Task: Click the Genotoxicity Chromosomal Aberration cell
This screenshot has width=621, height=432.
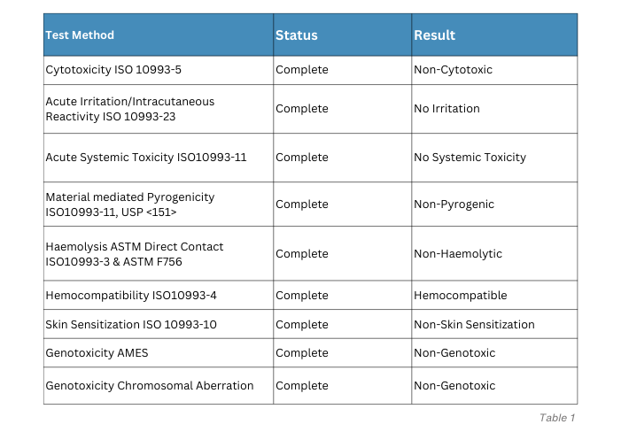Action: click(159, 386)
